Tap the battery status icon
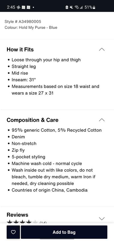This screenshot has width=114, height=241. 94,7
